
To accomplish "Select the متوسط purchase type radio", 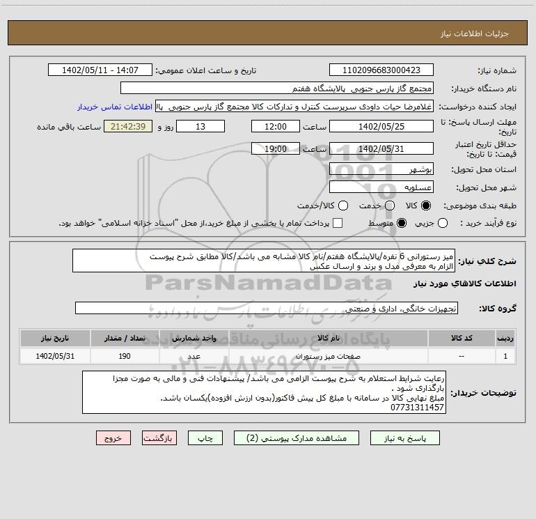I will point(402,223).
